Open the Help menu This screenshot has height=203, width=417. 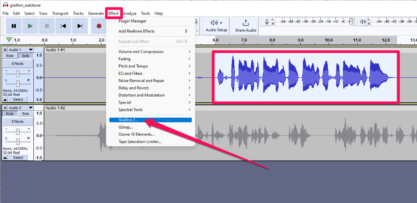click(158, 13)
